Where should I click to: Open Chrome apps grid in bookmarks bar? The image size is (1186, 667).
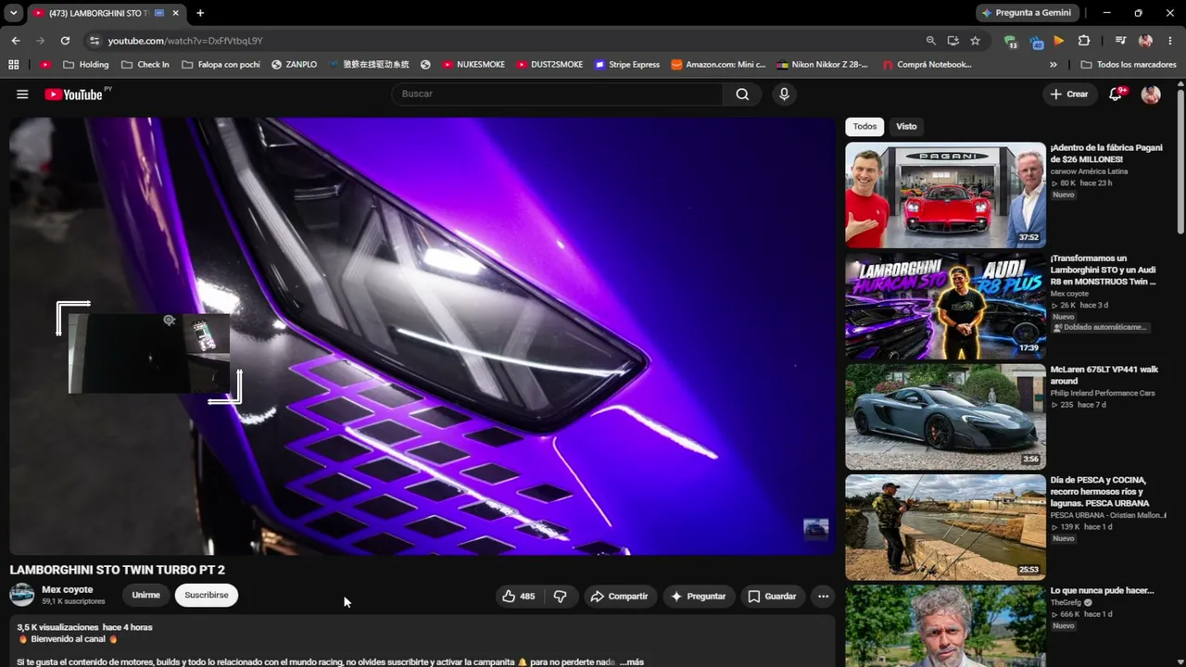(x=13, y=65)
